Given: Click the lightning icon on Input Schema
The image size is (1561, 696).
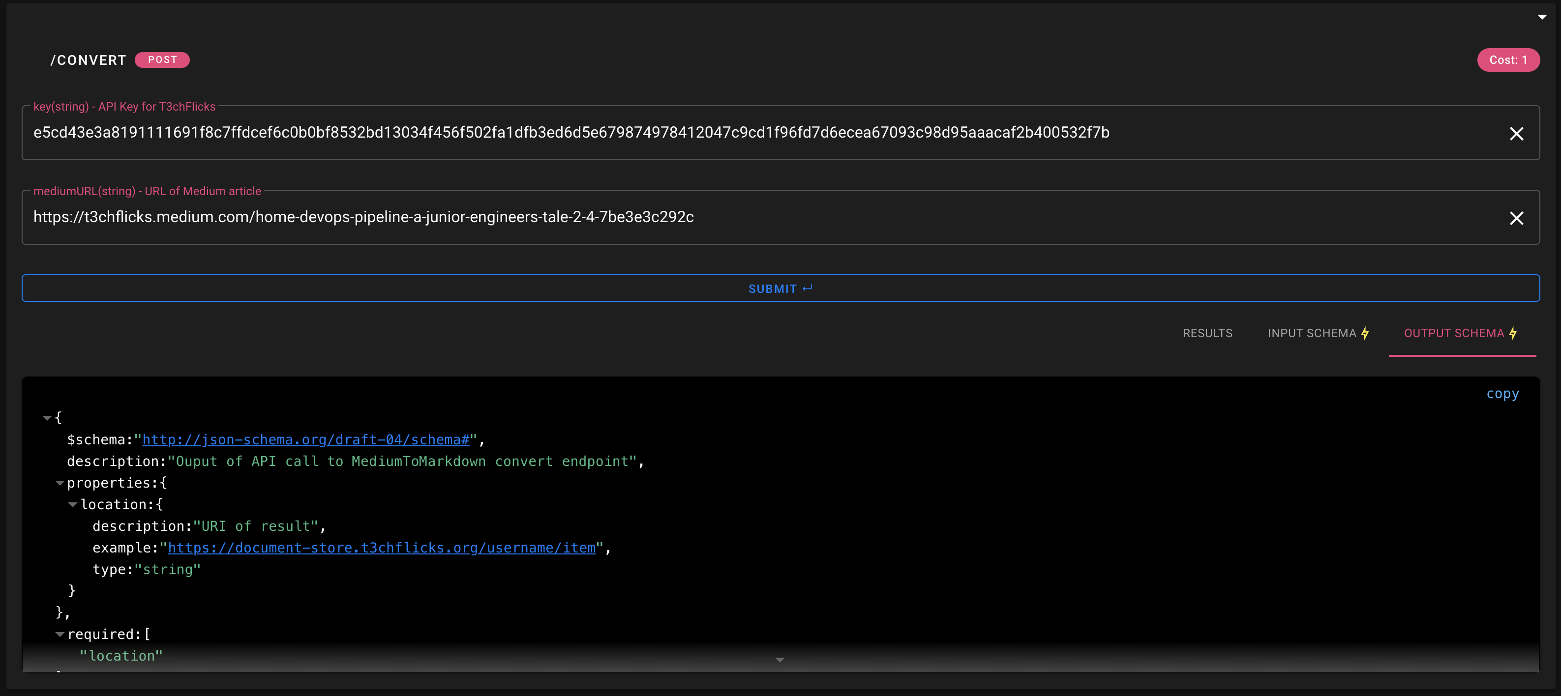Looking at the screenshot, I should [x=1365, y=333].
